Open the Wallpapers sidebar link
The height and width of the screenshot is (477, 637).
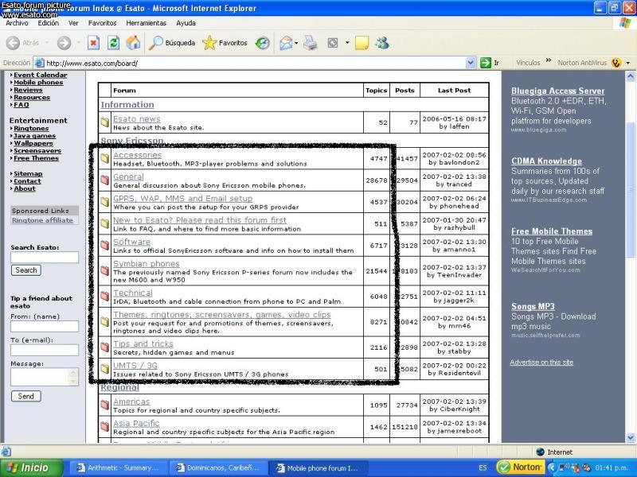coord(33,143)
